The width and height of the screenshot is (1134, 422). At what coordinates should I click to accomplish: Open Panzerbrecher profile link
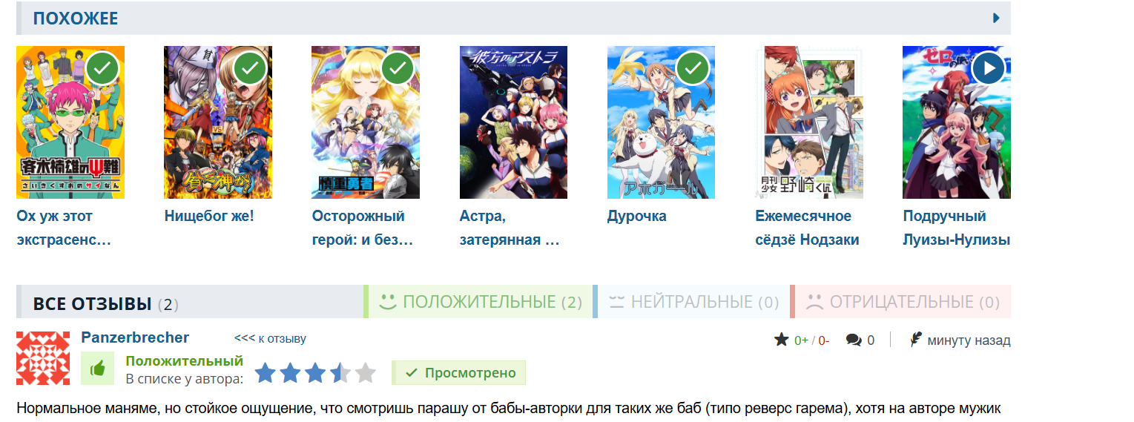(x=135, y=338)
